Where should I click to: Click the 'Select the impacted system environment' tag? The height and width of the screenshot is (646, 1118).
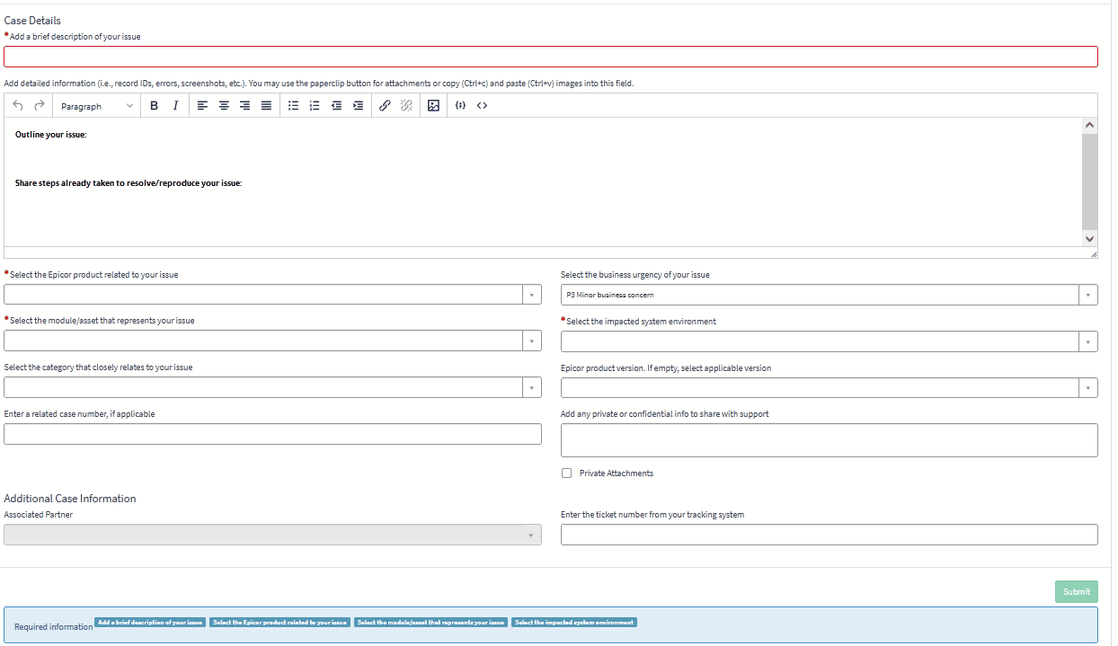coord(574,622)
